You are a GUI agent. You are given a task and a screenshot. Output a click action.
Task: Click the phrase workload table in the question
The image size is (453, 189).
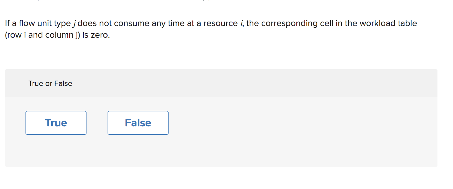(x=388, y=23)
